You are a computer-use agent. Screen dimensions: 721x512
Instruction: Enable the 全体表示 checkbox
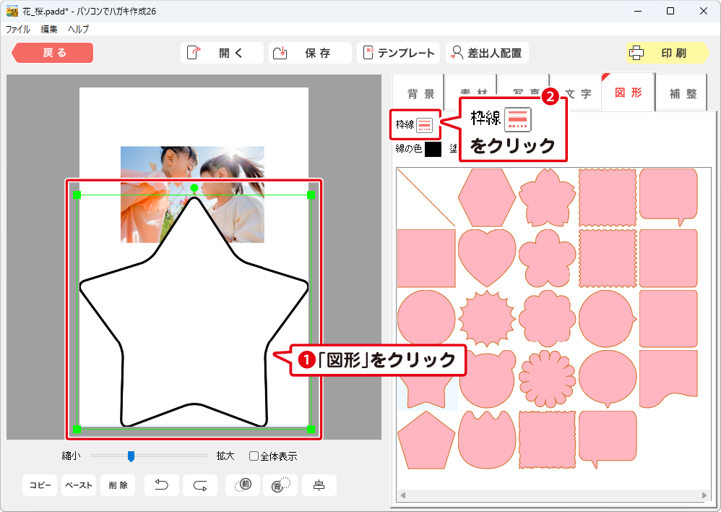(254, 456)
